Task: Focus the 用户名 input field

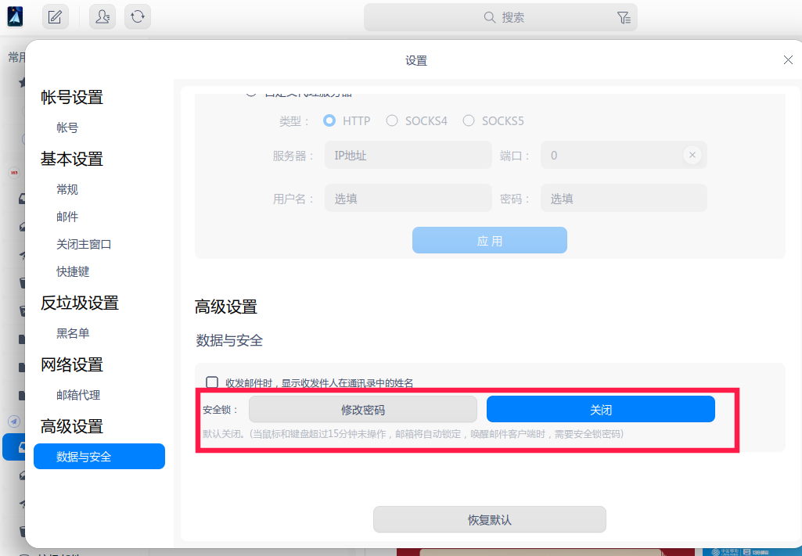Action: coord(408,199)
